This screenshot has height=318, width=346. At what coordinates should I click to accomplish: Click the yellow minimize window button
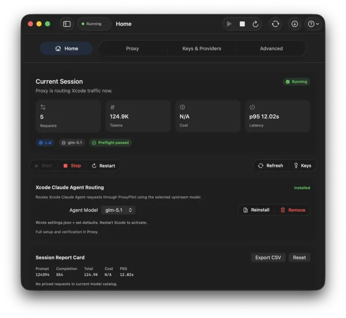click(39, 24)
